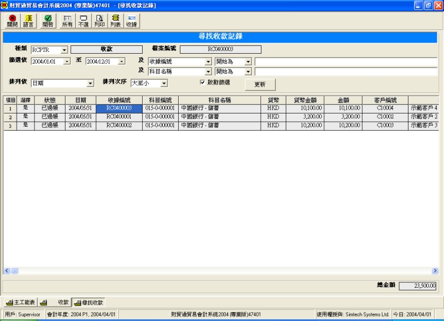The width and height of the screenshot is (444, 321).
Task: Select receipt cell RC0400003
Action: coord(119,108)
